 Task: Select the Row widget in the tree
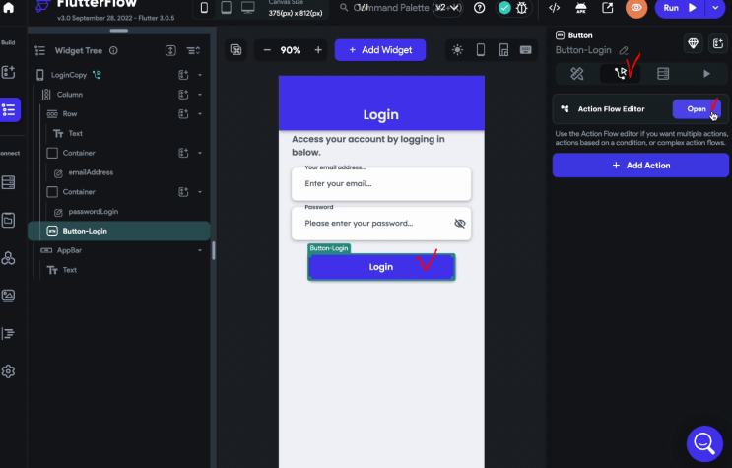pyautogui.click(x=70, y=114)
